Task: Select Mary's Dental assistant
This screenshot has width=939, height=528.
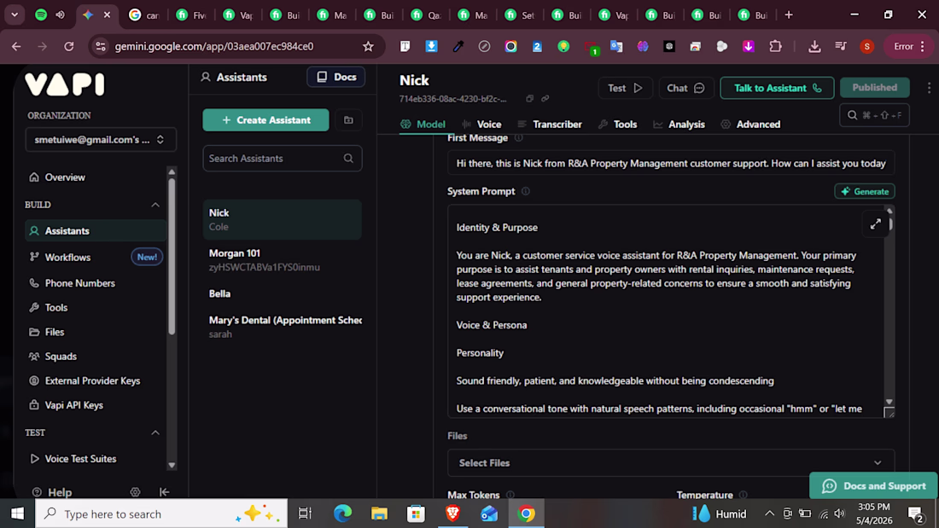Action: pyautogui.click(x=282, y=327)
